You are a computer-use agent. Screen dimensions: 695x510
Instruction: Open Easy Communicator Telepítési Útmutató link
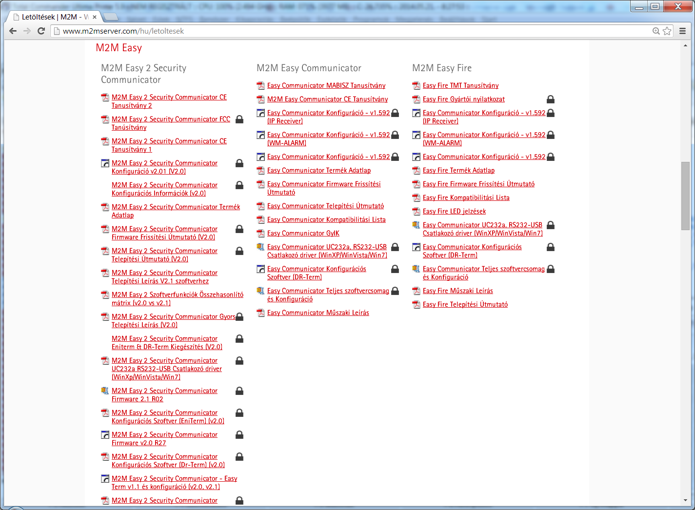tap(325, 206)
